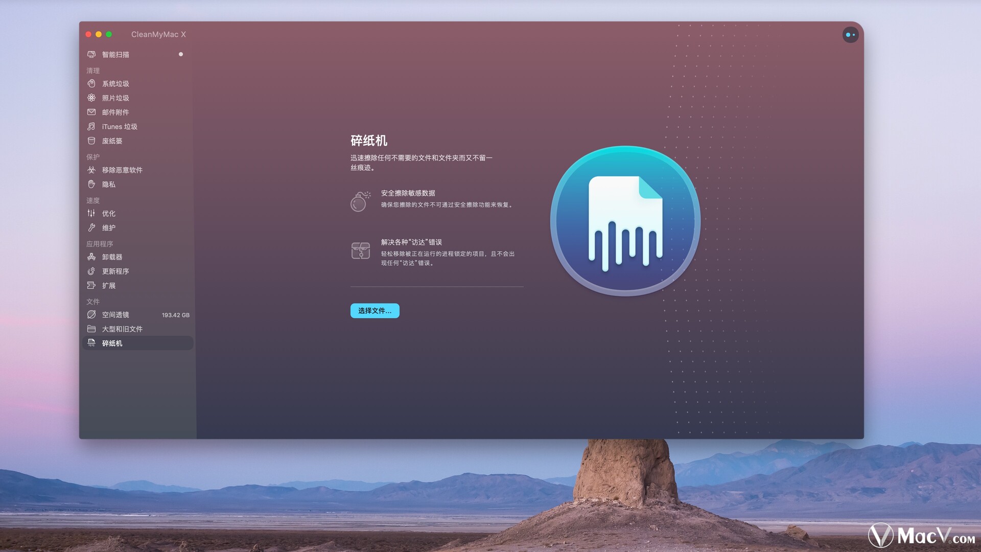Image resolution: width=981 pixels, height=552 pixels.
Task: Click the System Junk (系统垃圾) icon
Action: 91,83
